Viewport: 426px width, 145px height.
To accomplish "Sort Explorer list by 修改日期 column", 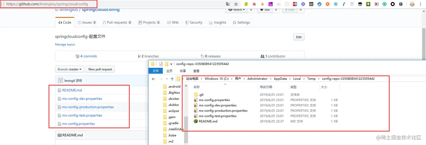I will [x=266, y=87].
